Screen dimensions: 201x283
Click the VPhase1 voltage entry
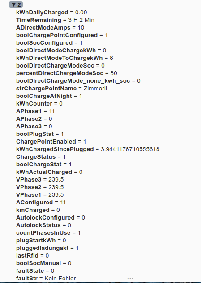[40, 195]
